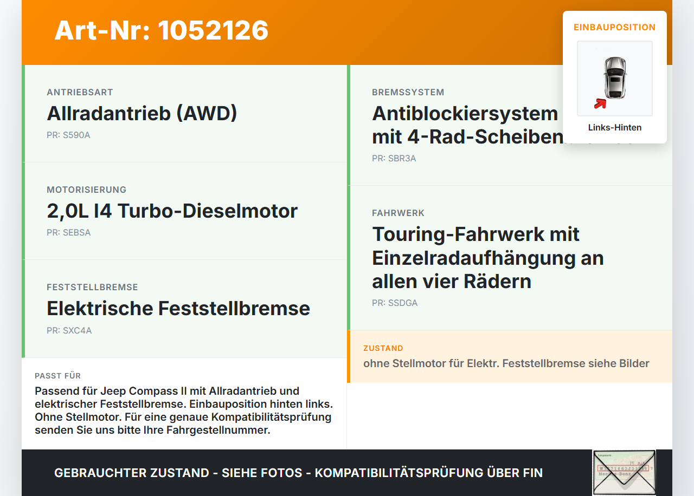This screenshot has width=694, height=496.
Task: Click the PR: SBR3A code
Action: [x=394, y=159]
